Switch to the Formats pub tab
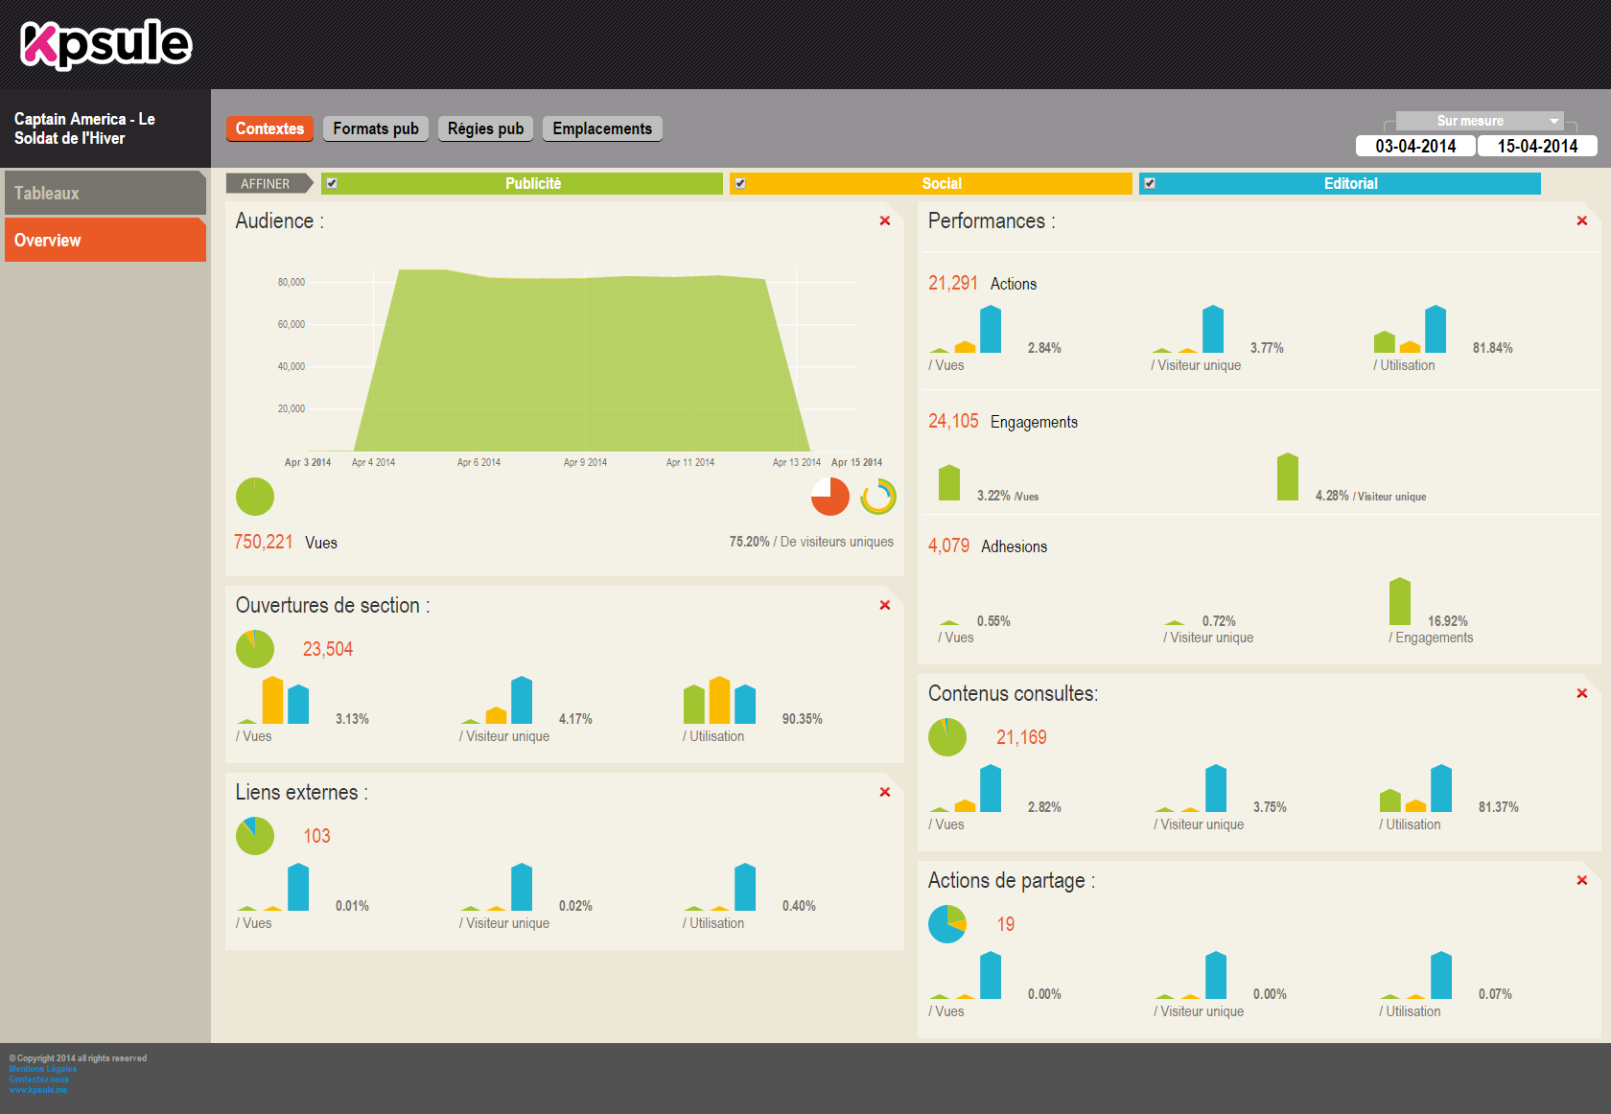1611x1114 pixels. (x=375, y=128)
